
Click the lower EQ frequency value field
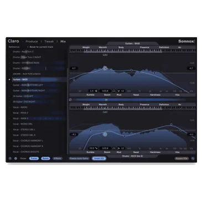point(105,148)
